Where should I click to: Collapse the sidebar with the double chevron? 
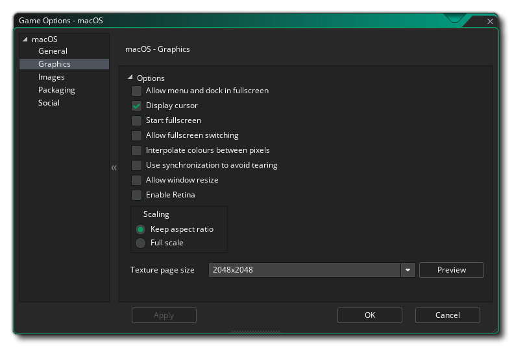(x=114, y=168)
